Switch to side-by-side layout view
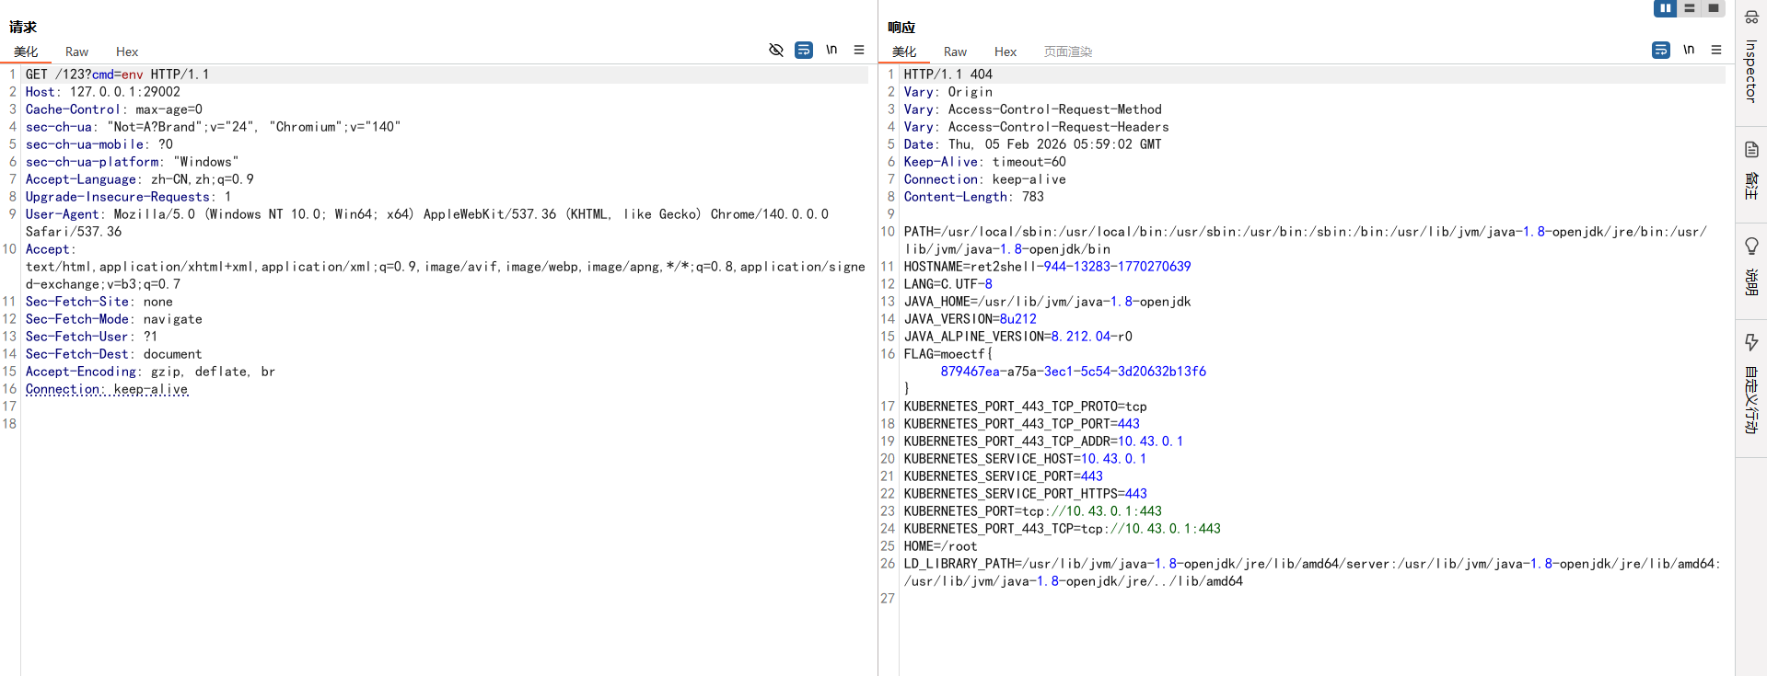This screenshot has height=676, width=1767. [1665, 8]
